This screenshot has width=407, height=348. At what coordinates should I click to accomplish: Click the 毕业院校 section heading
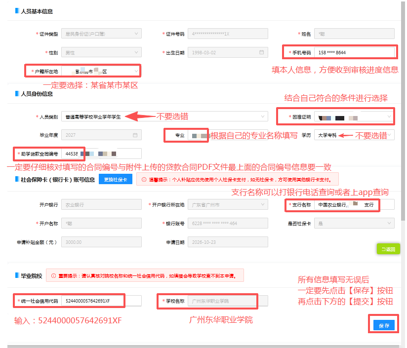(x=32, y=276)
